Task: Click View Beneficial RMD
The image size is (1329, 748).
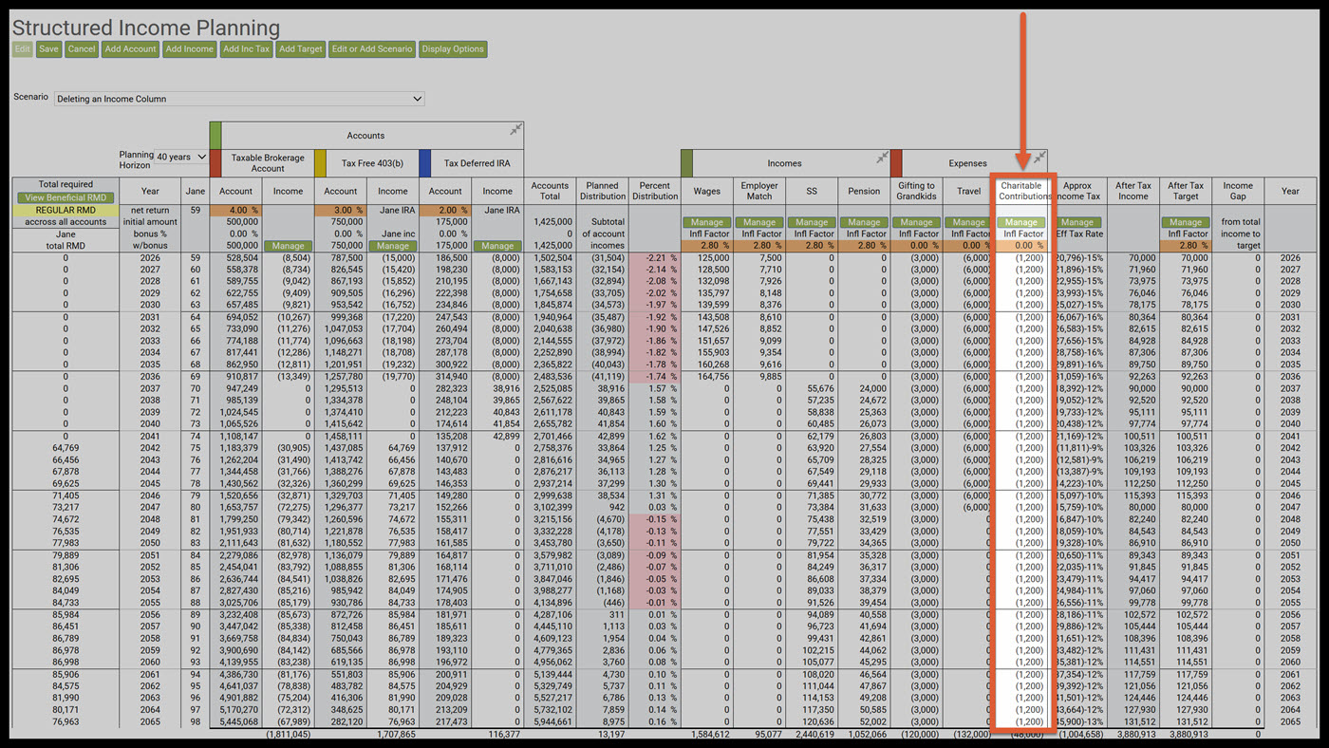Action: click(66, 197)
